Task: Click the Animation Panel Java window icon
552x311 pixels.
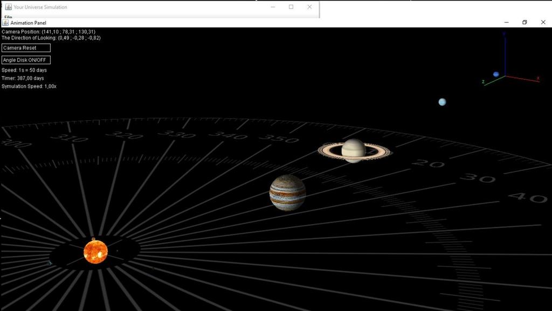Action: tap(5, 23)
